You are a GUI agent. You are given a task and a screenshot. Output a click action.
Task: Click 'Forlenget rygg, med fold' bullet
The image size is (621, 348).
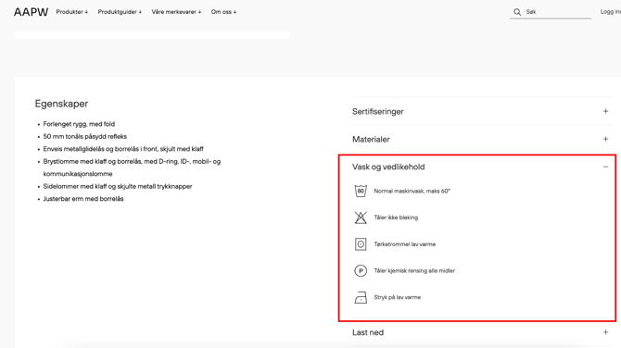click(79, 124)
